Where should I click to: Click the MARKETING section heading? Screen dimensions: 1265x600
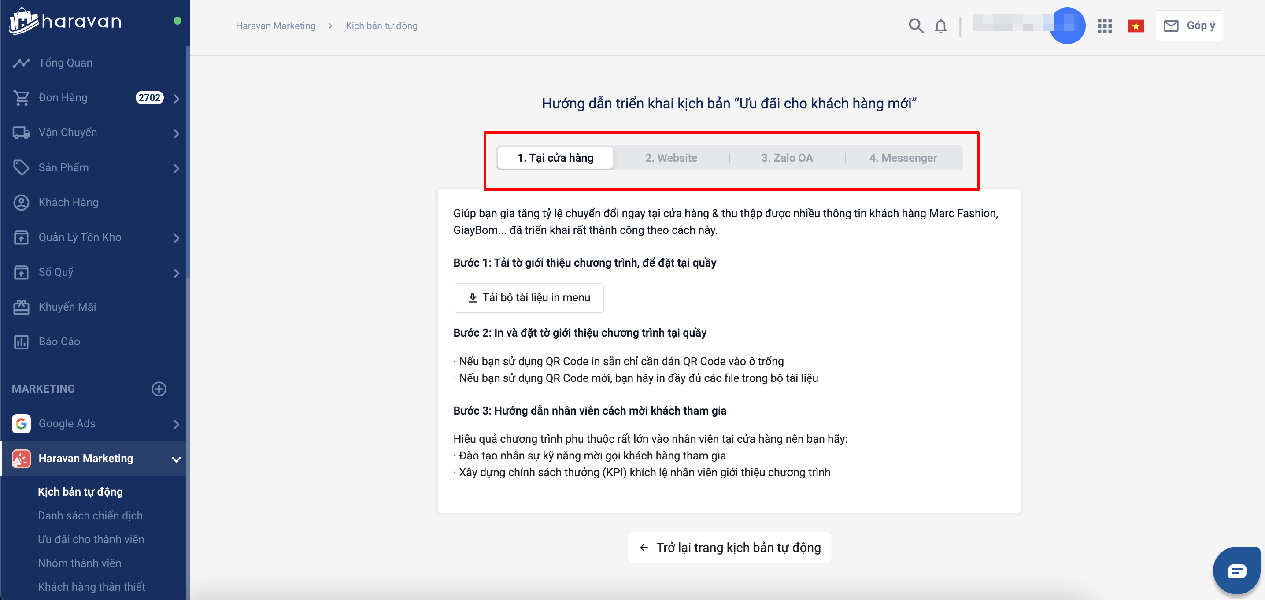(x=43, y=389)
